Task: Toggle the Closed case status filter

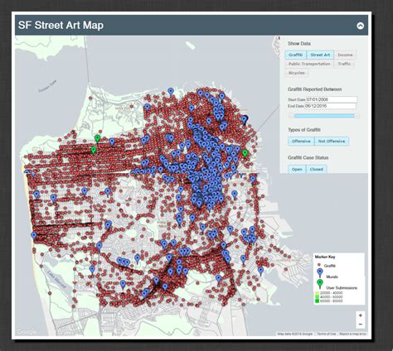Action: (317, 169)
